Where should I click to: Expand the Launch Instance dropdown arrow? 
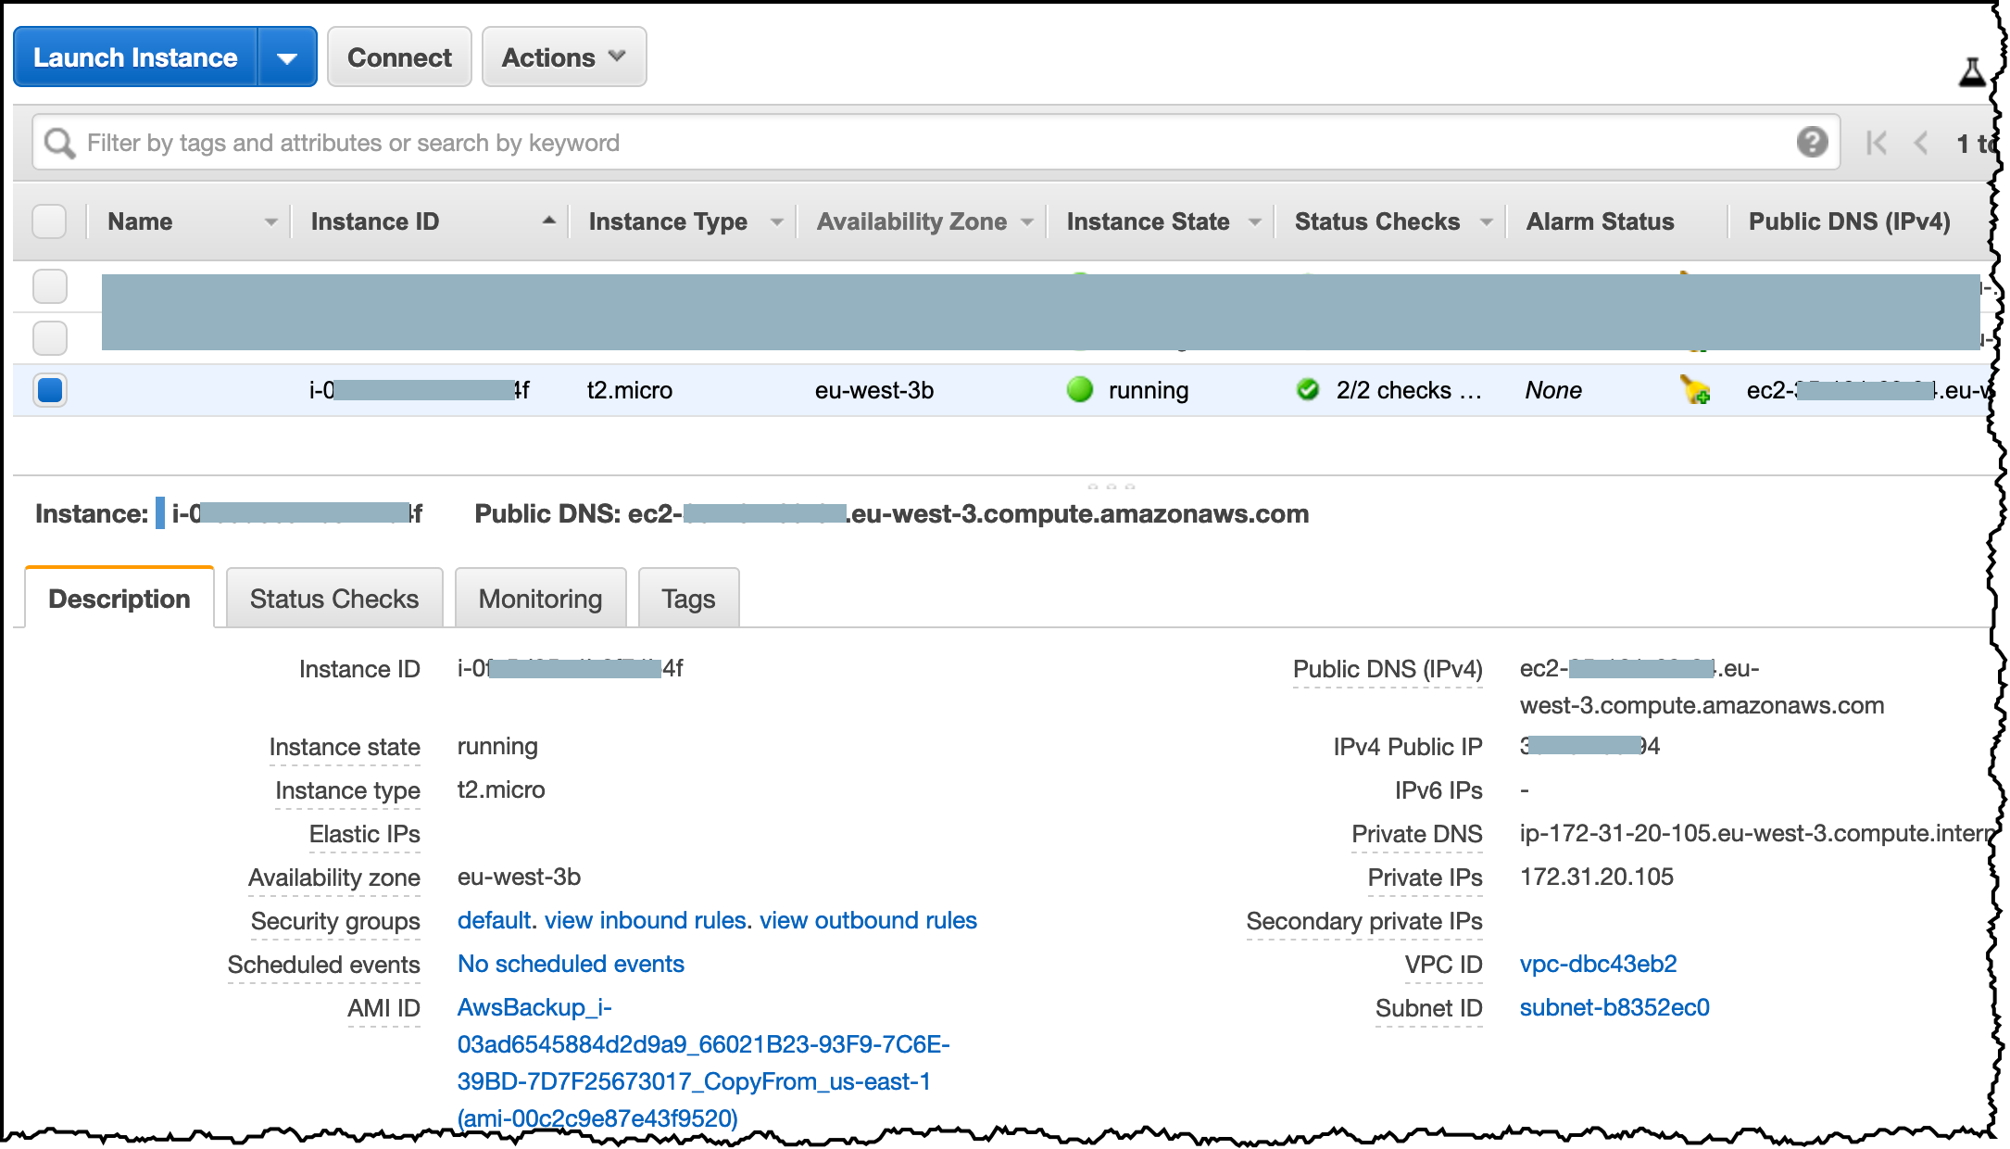click(287, 57)
